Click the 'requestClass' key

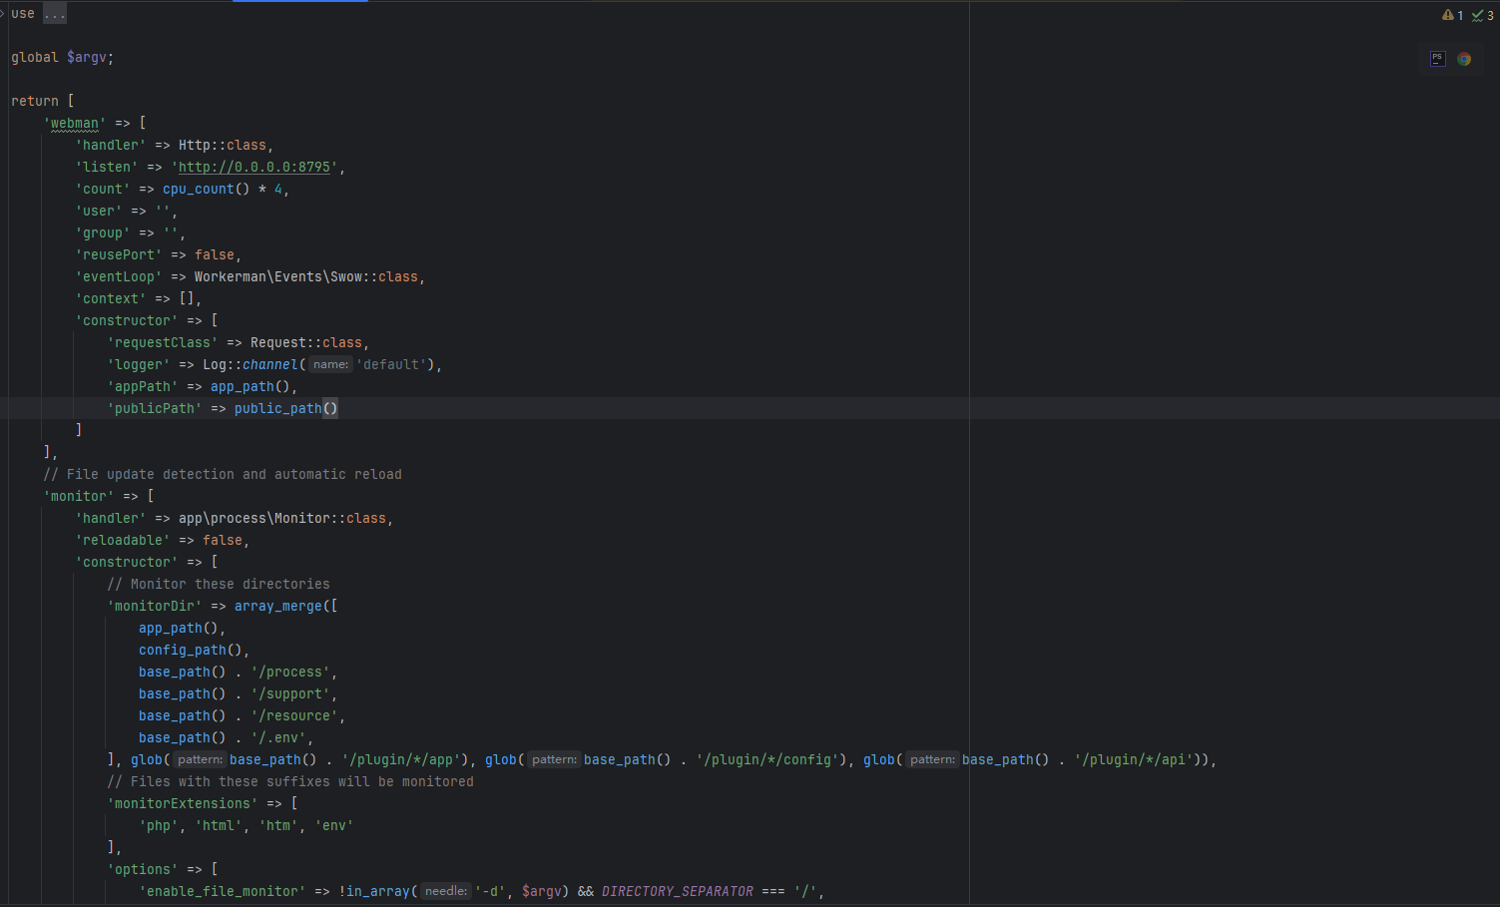coord(163,342)
